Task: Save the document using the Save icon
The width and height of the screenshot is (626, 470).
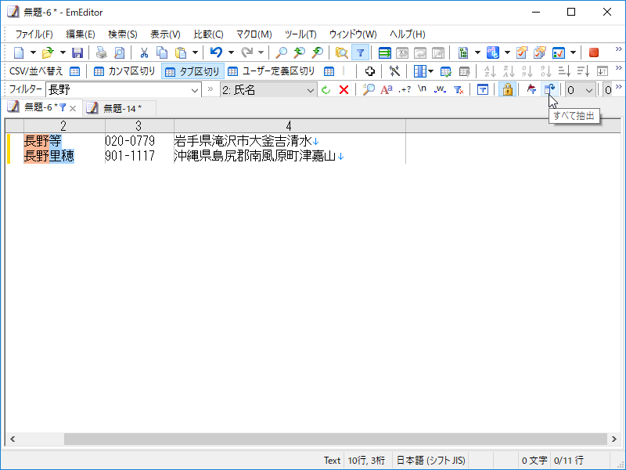Action: point(77,52)
